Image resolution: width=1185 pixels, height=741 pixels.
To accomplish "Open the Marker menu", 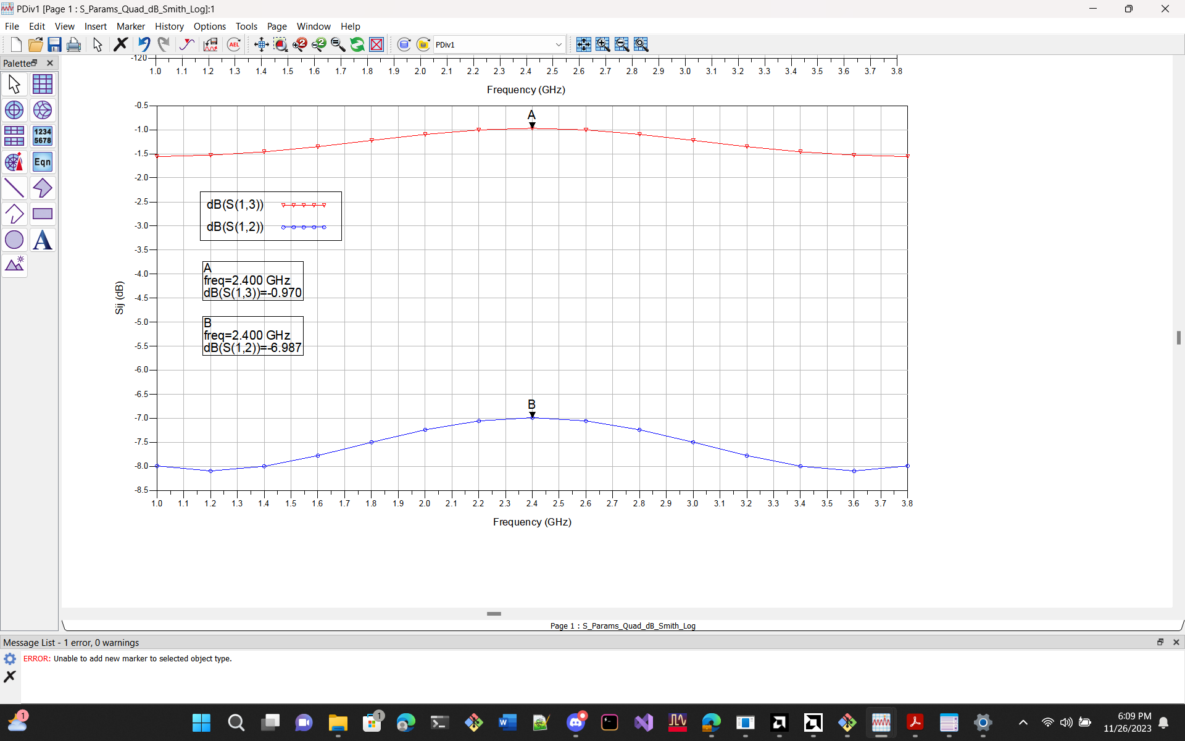I will tap(130, 26).
